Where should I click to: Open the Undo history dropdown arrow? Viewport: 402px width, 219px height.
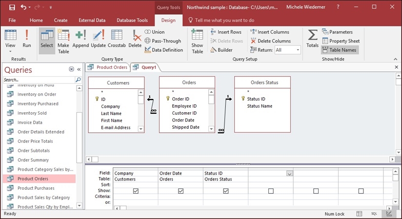29,7
